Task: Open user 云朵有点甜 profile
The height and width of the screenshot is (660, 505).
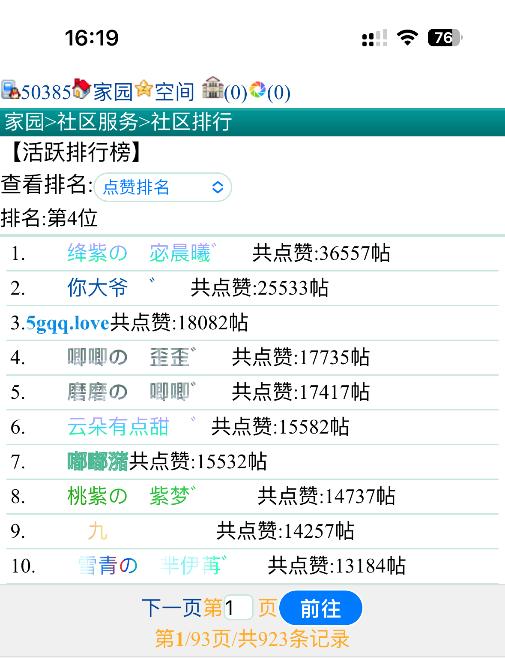Action: (131, 427)
